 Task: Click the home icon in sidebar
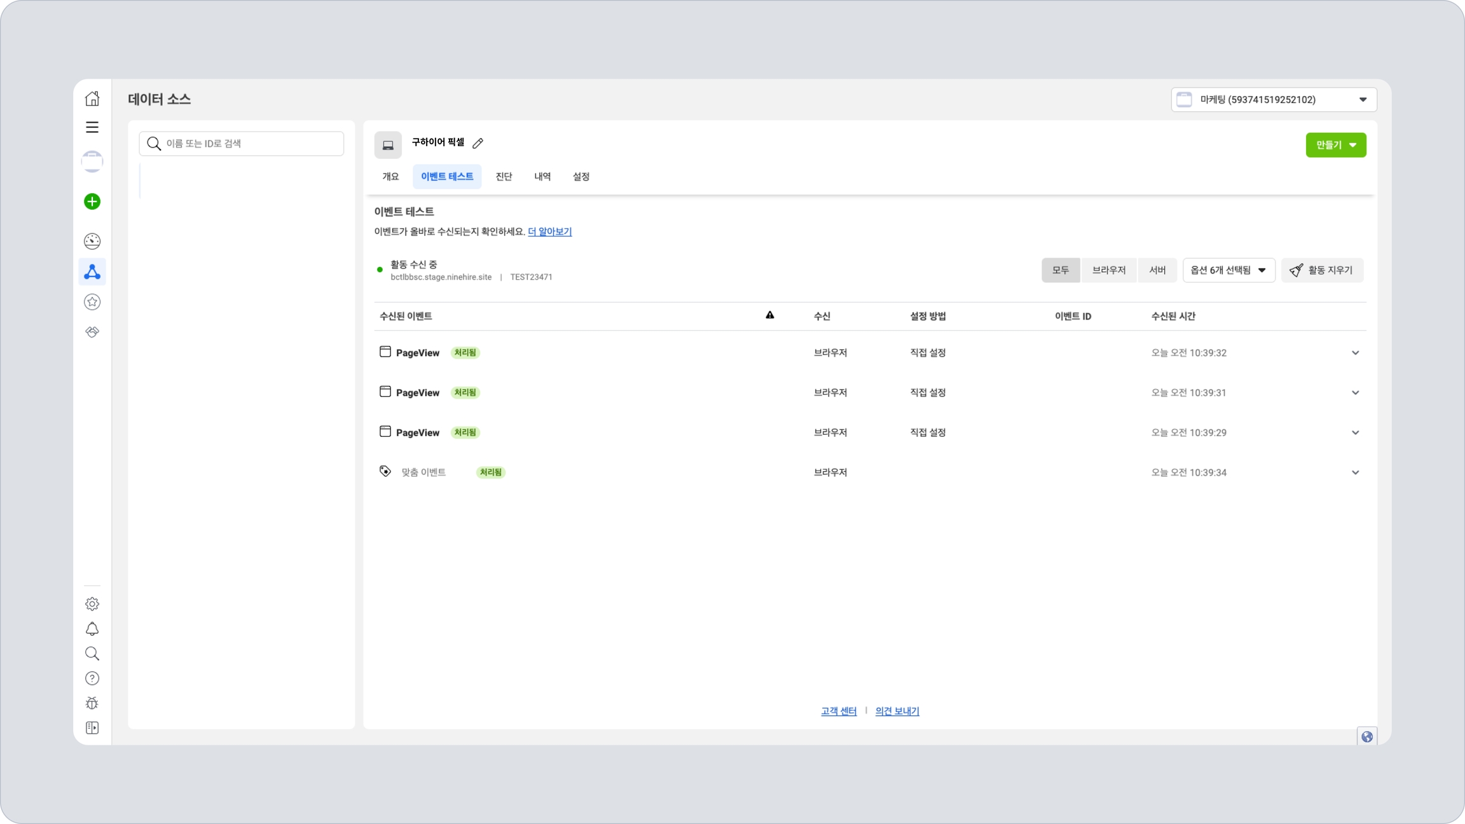(92, 99)
